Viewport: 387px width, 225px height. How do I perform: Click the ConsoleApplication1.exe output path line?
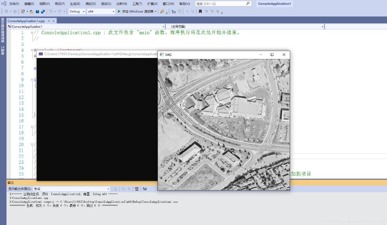(x=94, y=202)
